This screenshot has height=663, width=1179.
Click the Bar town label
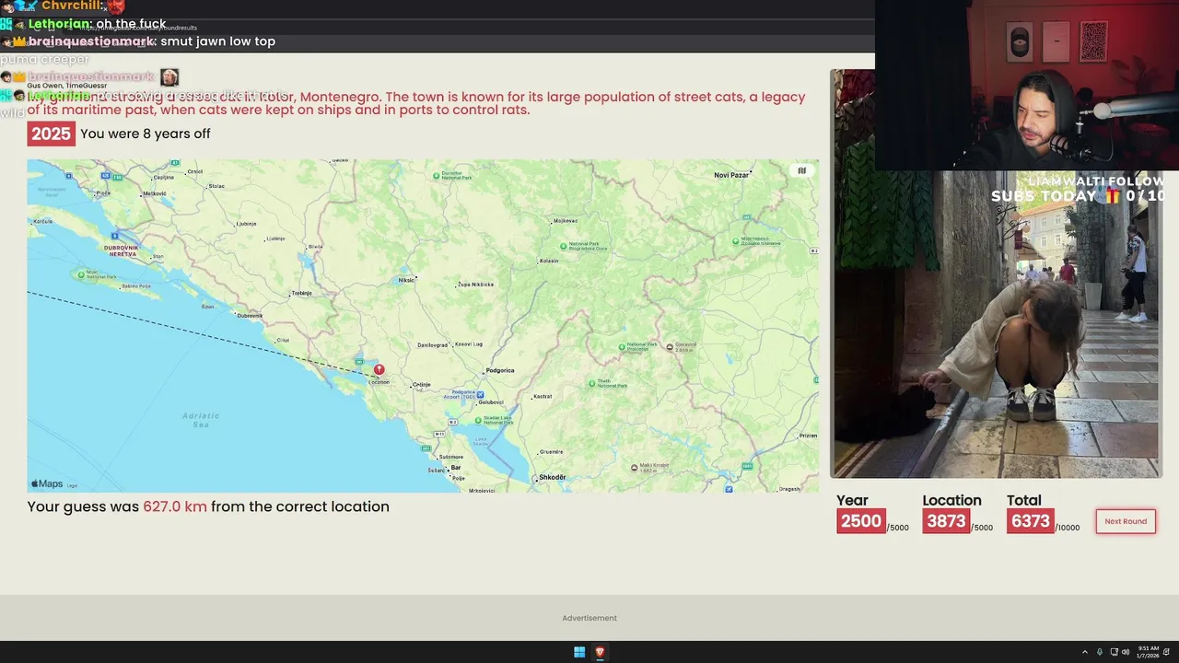pos(455,468)
